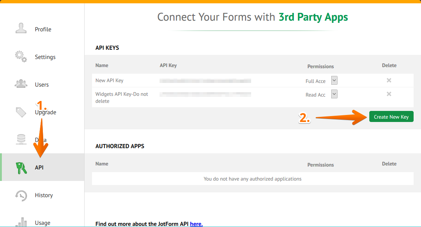
Task: Click the green API keys icon
Action: 21,168
